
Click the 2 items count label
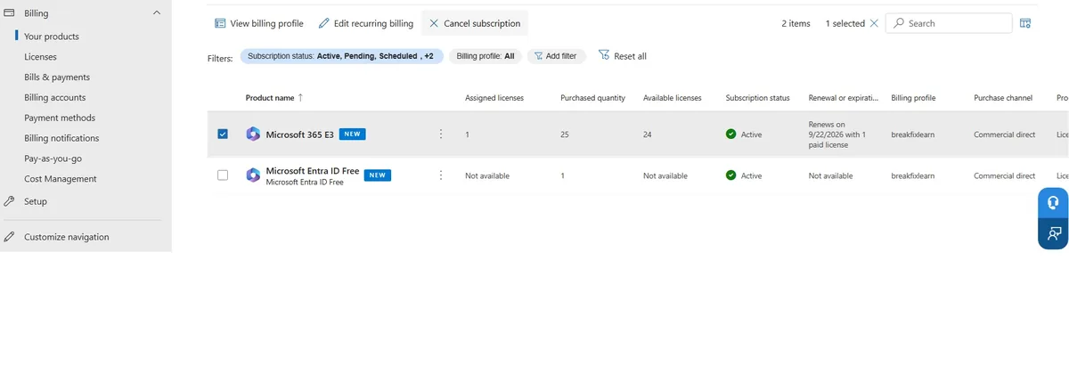[796, 23]
